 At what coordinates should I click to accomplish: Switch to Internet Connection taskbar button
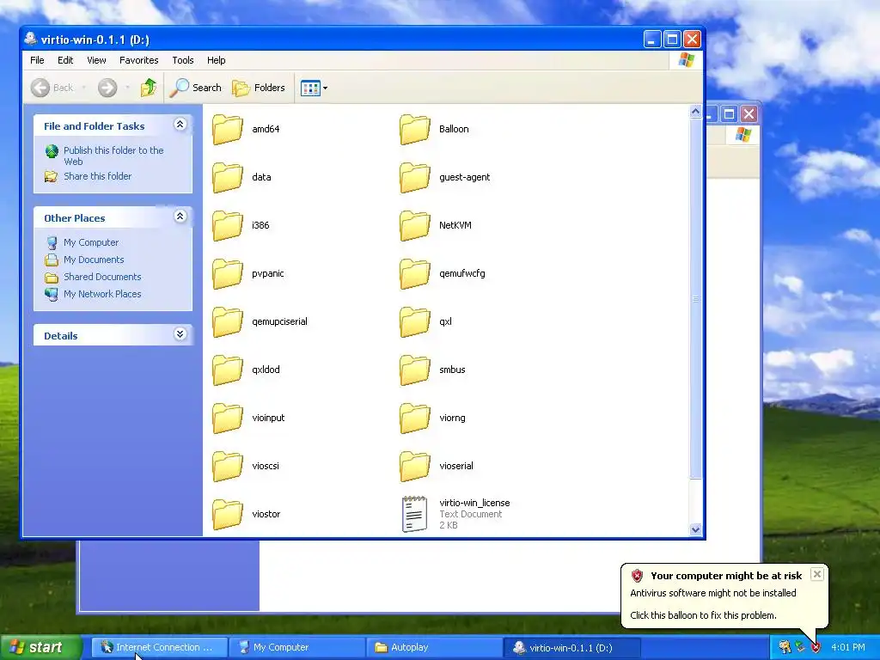pyautogui.click(x=159, y=648)
